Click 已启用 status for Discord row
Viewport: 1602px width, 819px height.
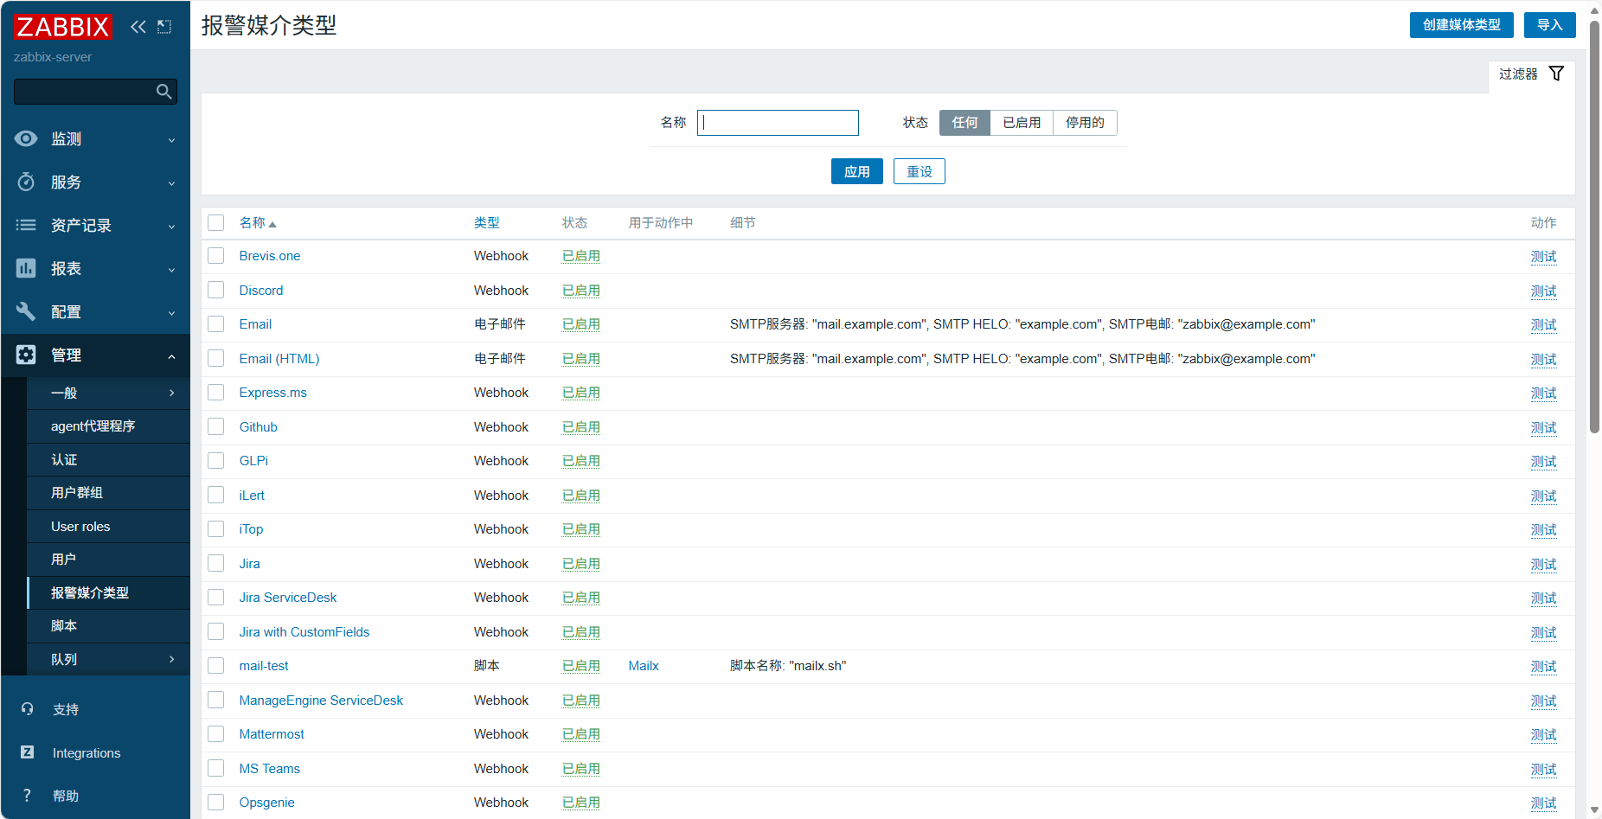[x=581, y=291]
